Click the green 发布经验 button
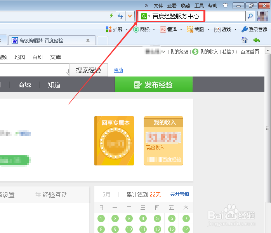271x233 pixels. [154, 84]
